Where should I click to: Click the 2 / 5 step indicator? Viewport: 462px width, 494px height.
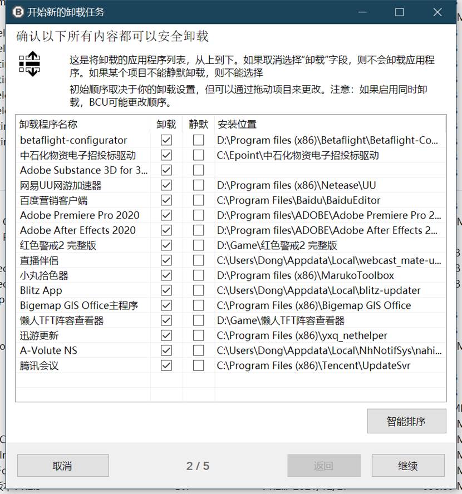point(198,466)
